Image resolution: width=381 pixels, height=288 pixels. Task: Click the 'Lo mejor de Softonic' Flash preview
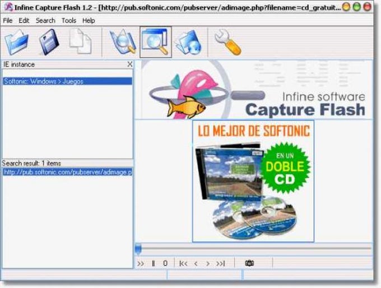pyautogui.click(x=253, y=181)
